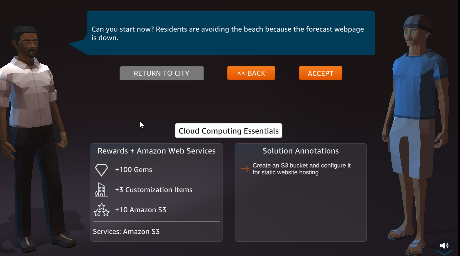Mute the game sound via speaker icon
Image resolution: width=460 pixels, height=256 pixels.
(x=444, y=245)
